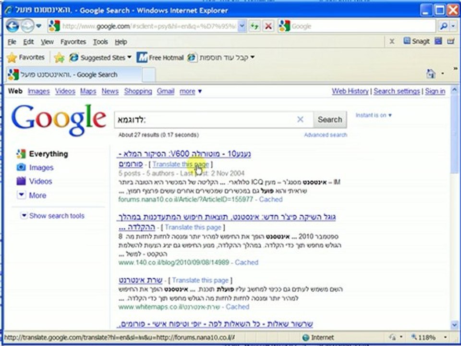The image size is (461, 346).
Task: Click Translate this page for first result
Action: [x=181, y=164]
